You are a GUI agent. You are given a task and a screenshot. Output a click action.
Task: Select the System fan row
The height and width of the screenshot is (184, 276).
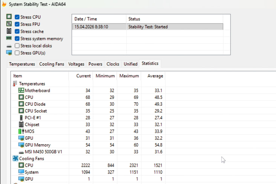[x=32, y=172]
